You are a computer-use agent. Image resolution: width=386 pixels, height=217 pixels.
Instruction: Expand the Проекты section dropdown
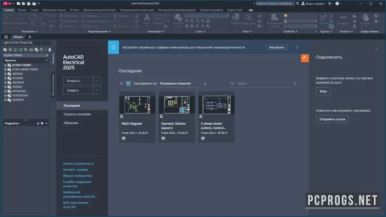[x=47, y=61]
